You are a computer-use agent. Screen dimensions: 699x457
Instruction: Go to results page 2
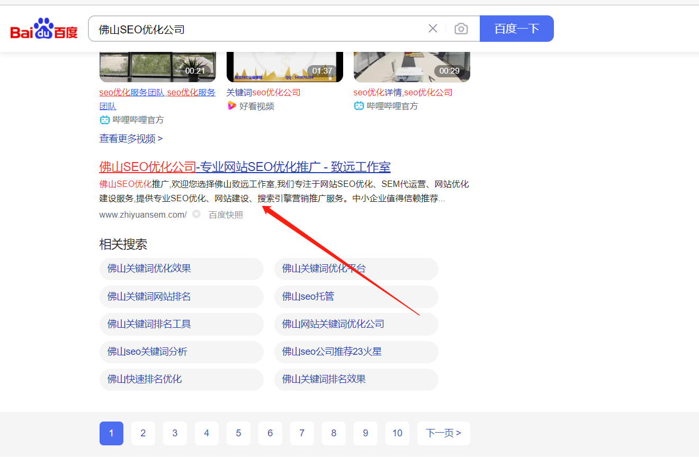click(143, 433)
